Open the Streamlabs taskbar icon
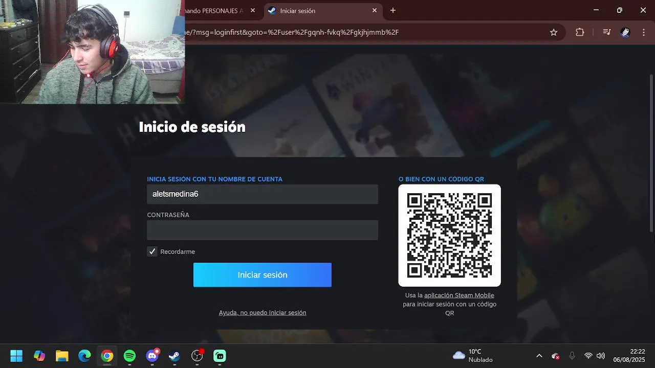Screen dimensions: 655x368 (220, 356)
